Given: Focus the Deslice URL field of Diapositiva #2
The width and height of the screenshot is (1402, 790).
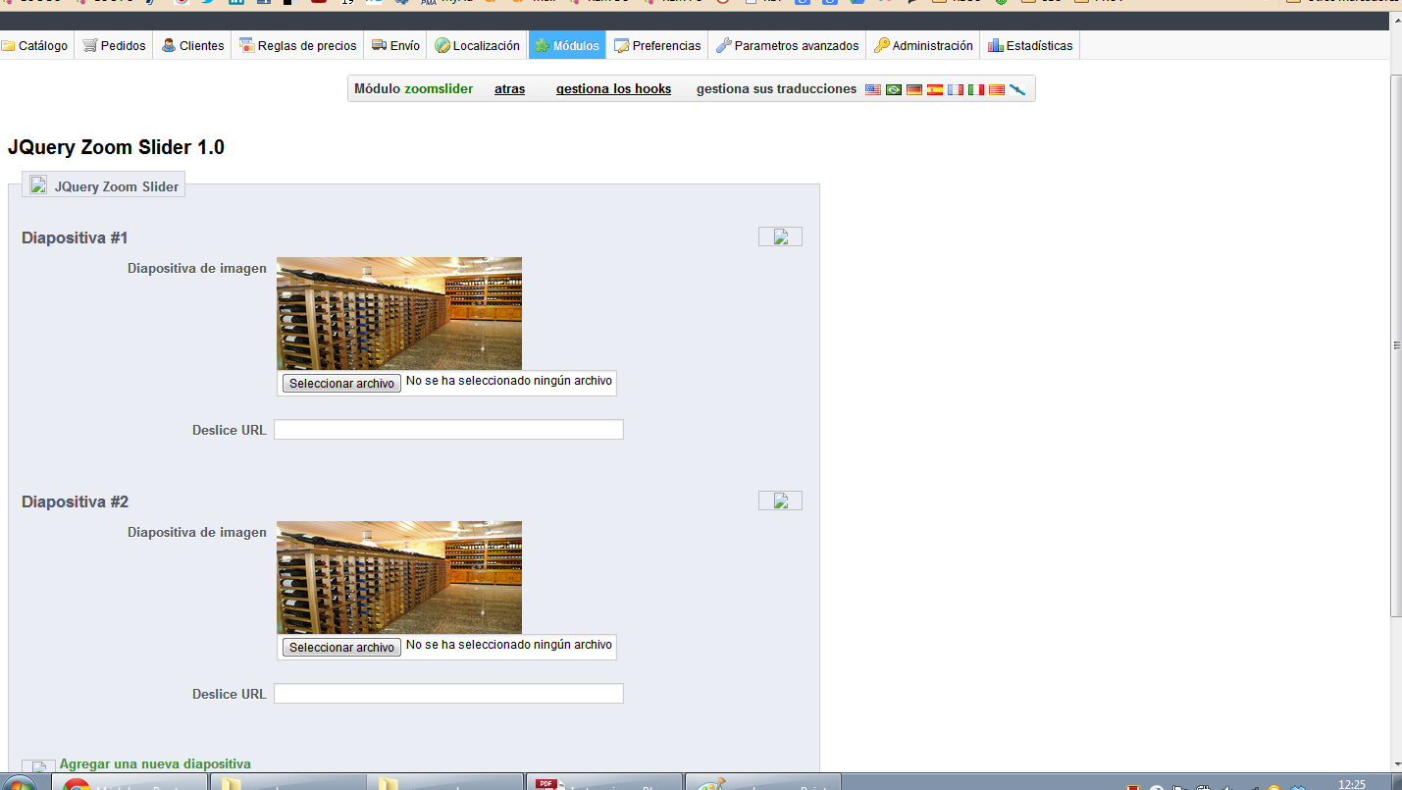Looking at the screenshot, I should pos(448,694).
